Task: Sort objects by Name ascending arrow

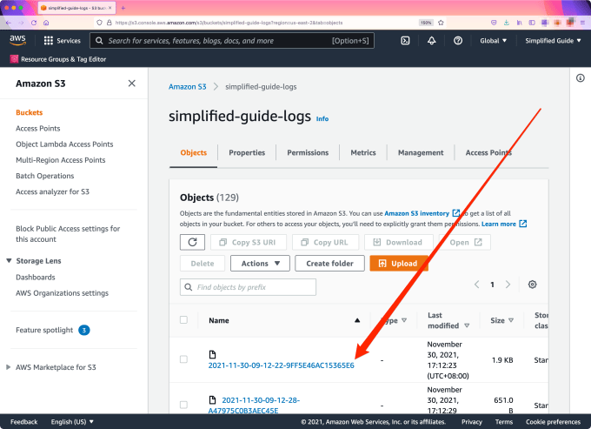Action: pos(357,320)
